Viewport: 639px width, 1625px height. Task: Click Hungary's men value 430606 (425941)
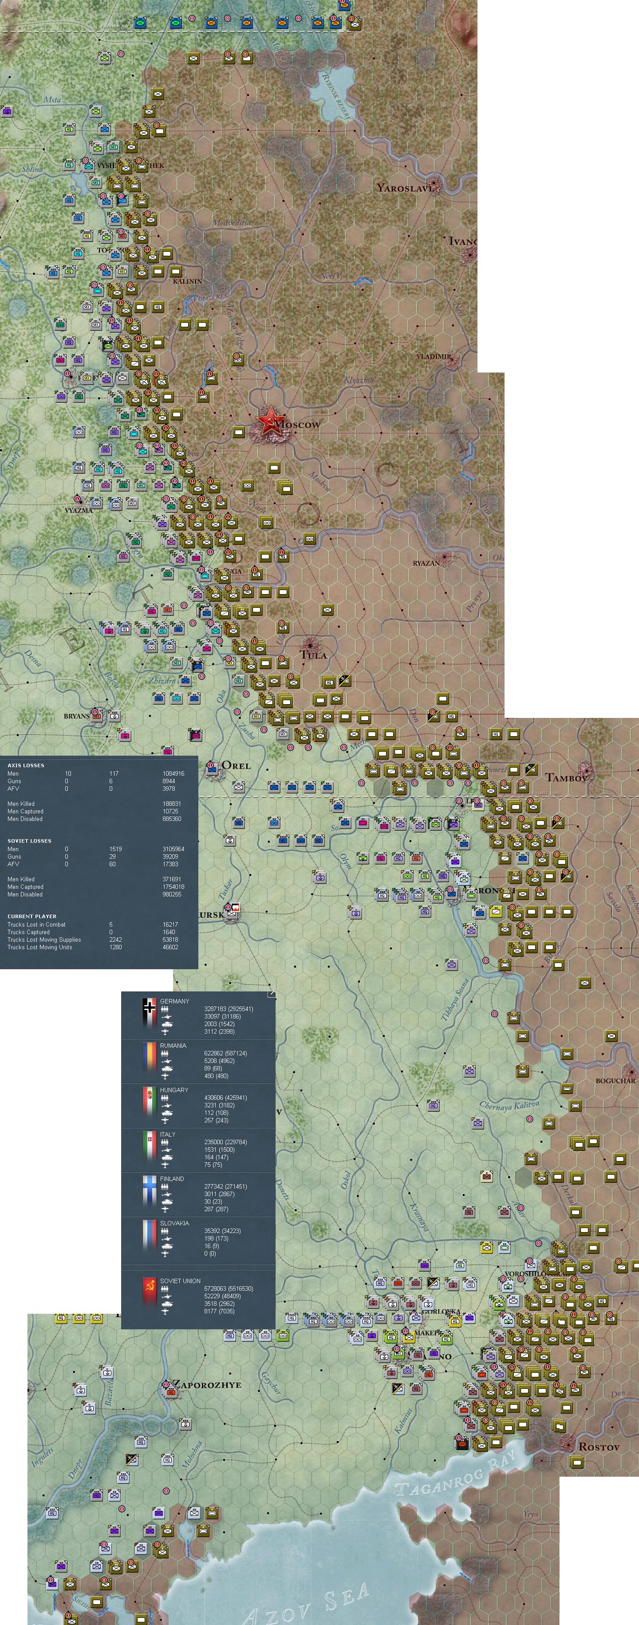226,1098
